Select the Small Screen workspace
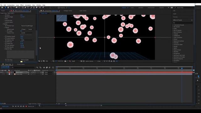This screenshot has height=113, width=201. pyautogui.click(x=151, y=8)
